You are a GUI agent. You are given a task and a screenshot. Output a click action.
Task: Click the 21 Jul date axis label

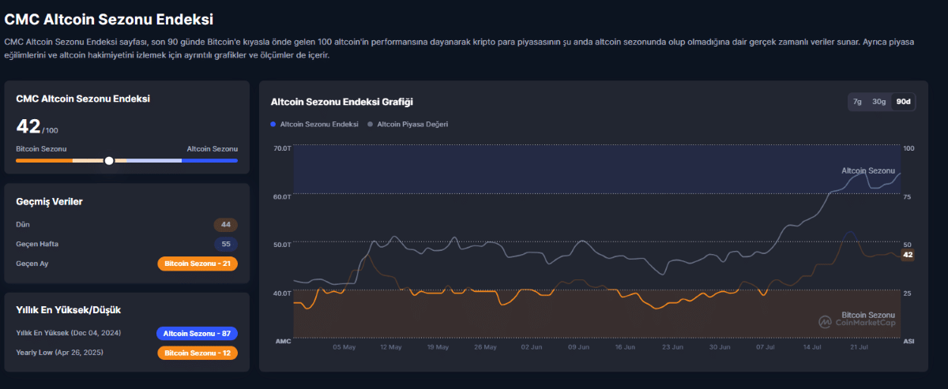point(860,346)
